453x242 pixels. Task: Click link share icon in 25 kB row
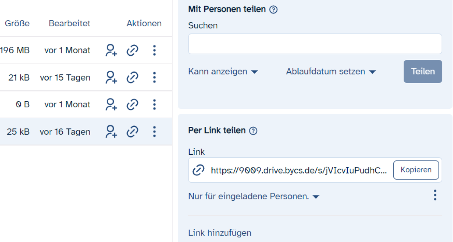132,132
